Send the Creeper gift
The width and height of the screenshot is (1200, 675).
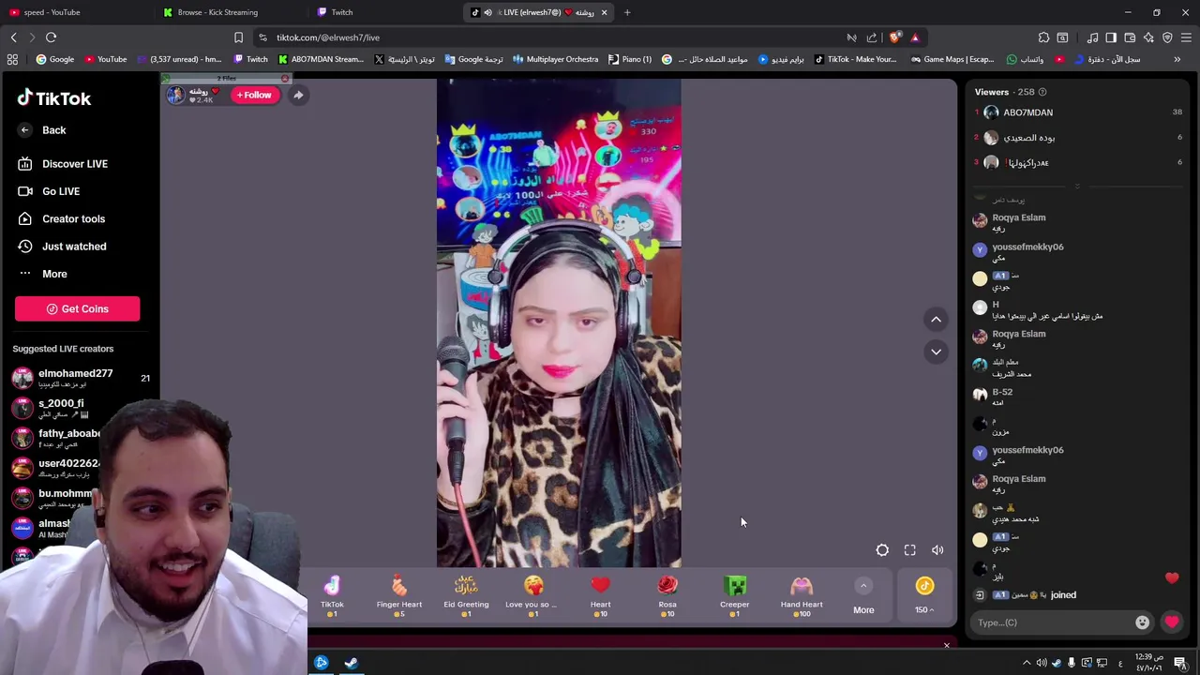coord(735,596)
